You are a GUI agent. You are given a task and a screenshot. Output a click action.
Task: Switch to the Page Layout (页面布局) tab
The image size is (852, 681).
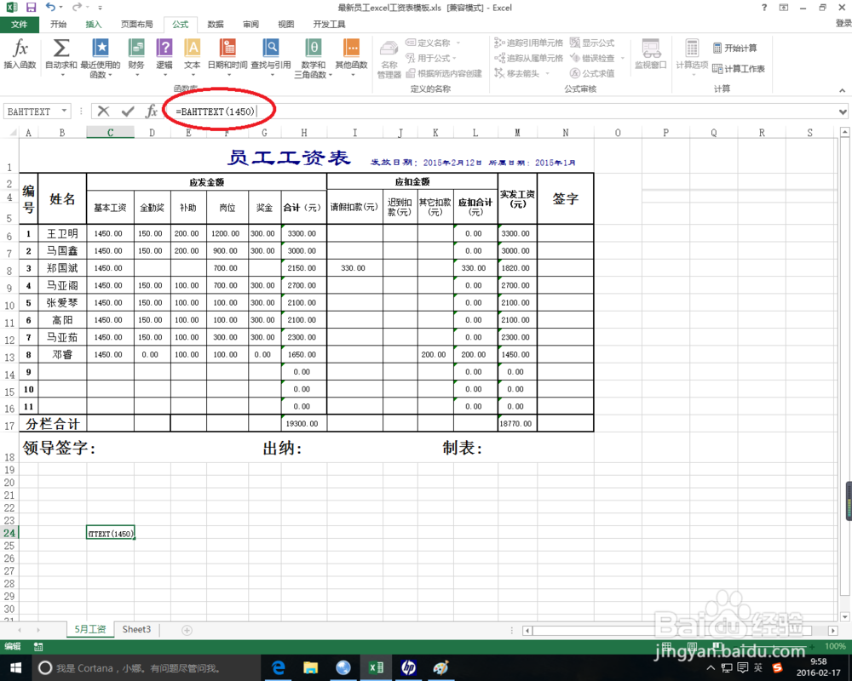click(137, 25)
